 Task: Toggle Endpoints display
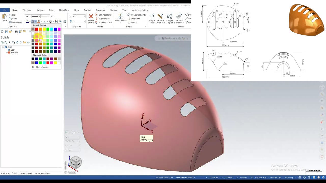pos(133,19)
